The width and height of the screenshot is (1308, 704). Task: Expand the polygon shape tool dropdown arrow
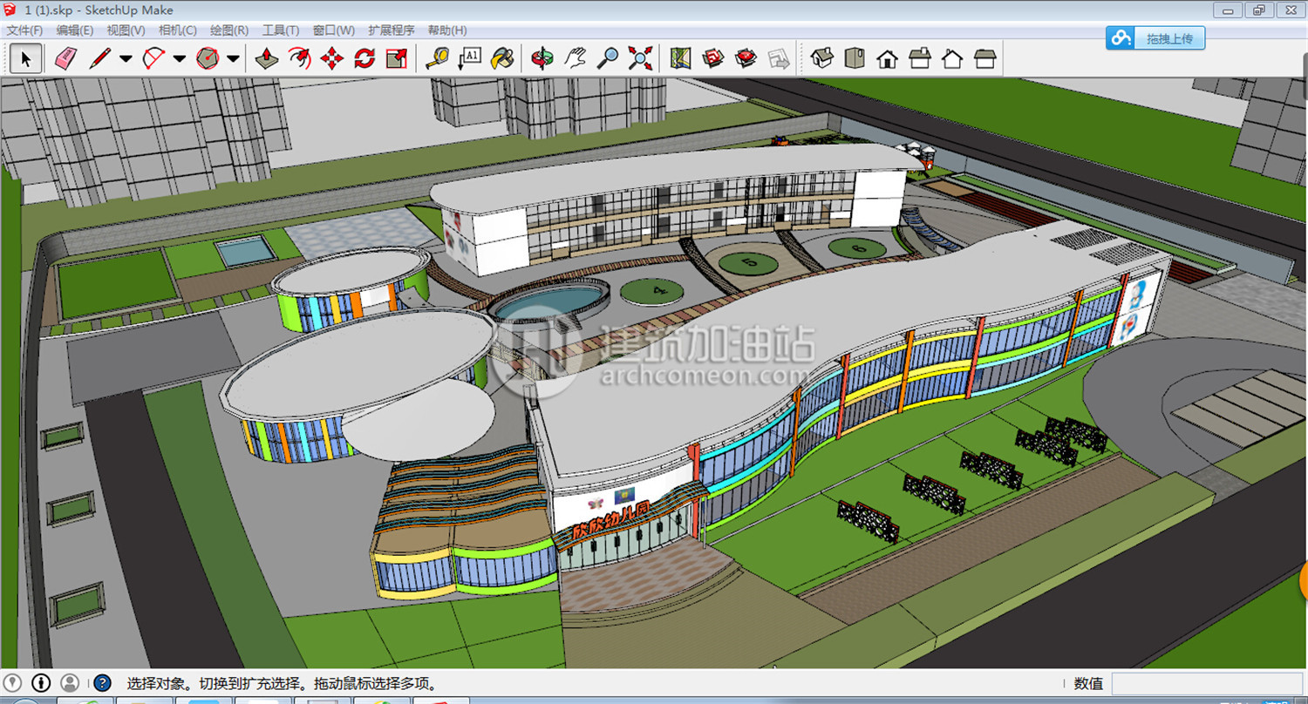233,59
